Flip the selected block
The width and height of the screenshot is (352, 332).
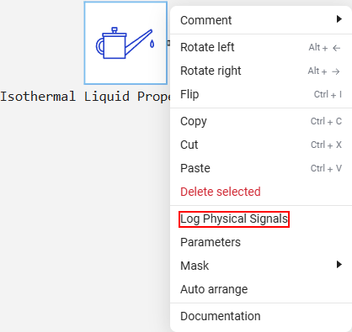261,94
